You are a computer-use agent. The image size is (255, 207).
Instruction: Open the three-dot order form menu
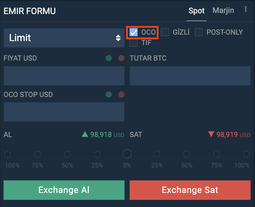[x=246, y=9]
